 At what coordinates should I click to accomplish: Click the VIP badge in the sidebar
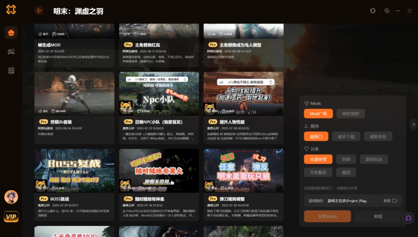pyautogui.click(x=11, y=216)
